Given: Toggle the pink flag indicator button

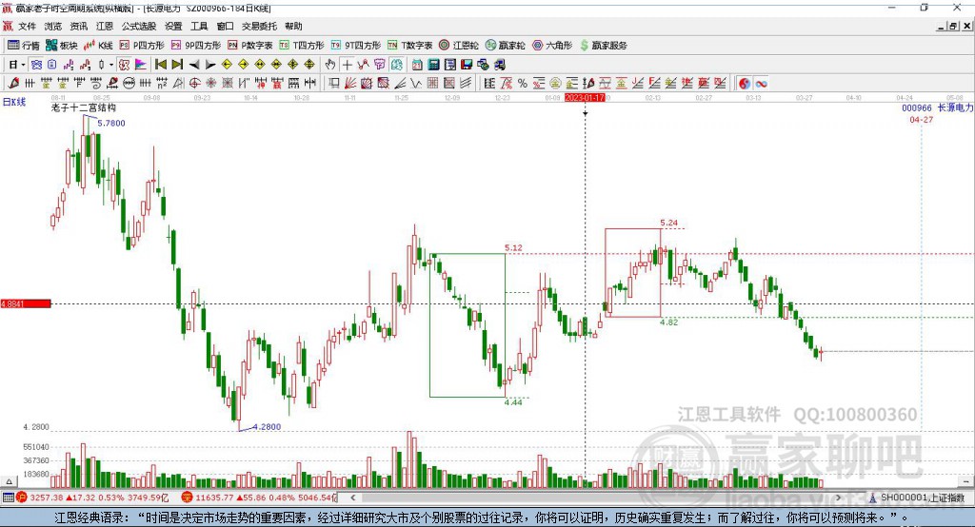Looking at the screenshot, I should 141,65.
